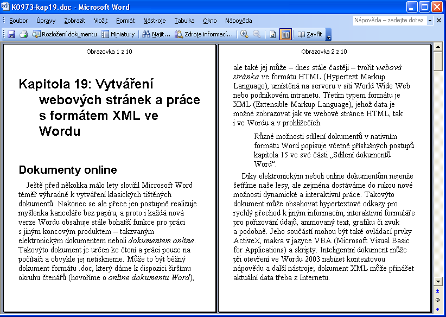Screen dimensions: 446x317
Task: Expand the help question box dropdown arrow
Action: pos(430,21)
